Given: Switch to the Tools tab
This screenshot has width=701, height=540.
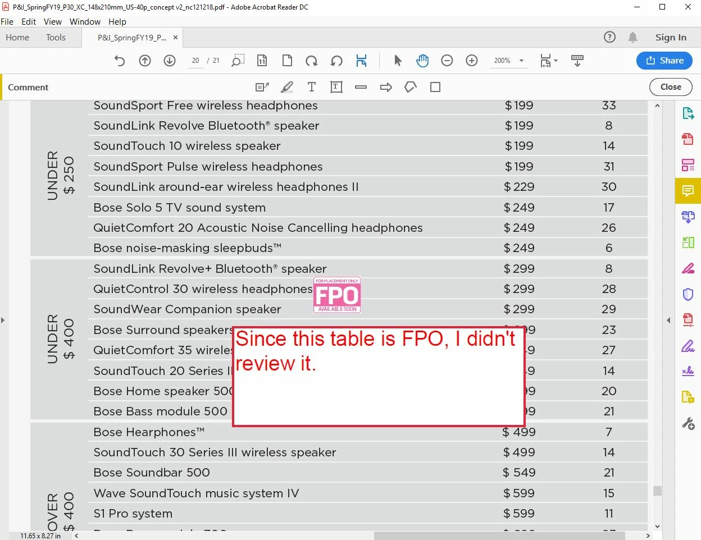Looking at the screenshot, I should point(56,38).
